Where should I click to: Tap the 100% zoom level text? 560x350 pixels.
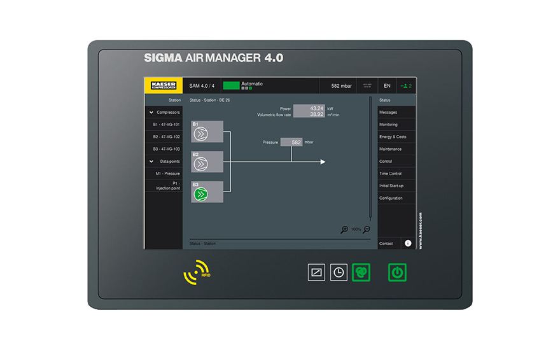tap(356, 229)
